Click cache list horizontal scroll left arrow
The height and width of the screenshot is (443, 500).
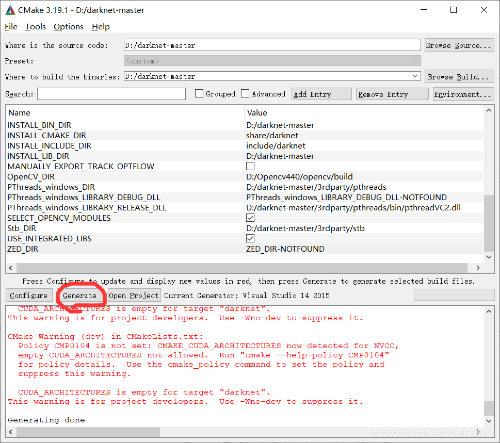(x=11, y=268)
